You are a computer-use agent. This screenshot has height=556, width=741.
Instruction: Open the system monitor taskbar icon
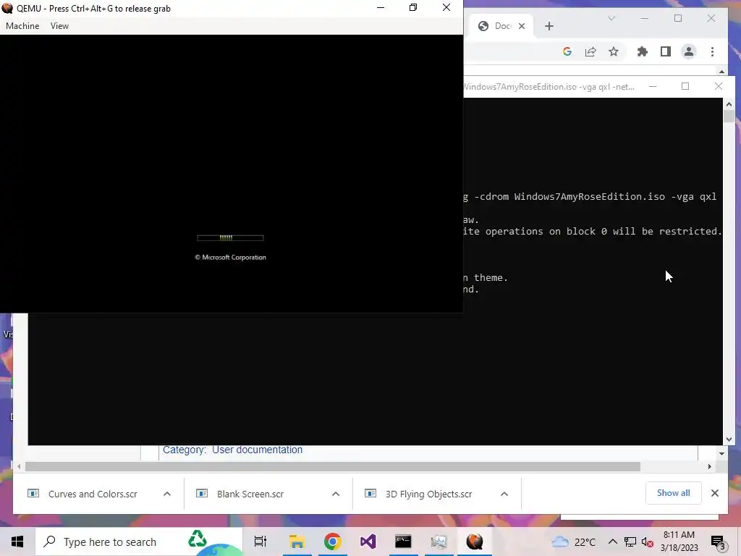[439, 542]
